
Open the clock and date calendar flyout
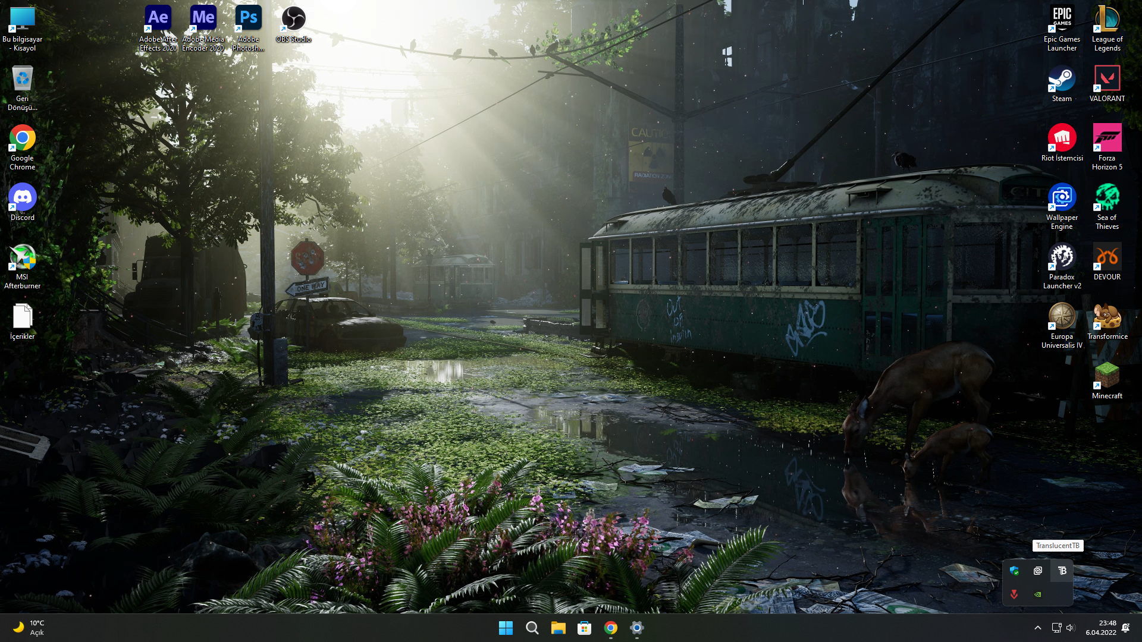(1101, 628)
